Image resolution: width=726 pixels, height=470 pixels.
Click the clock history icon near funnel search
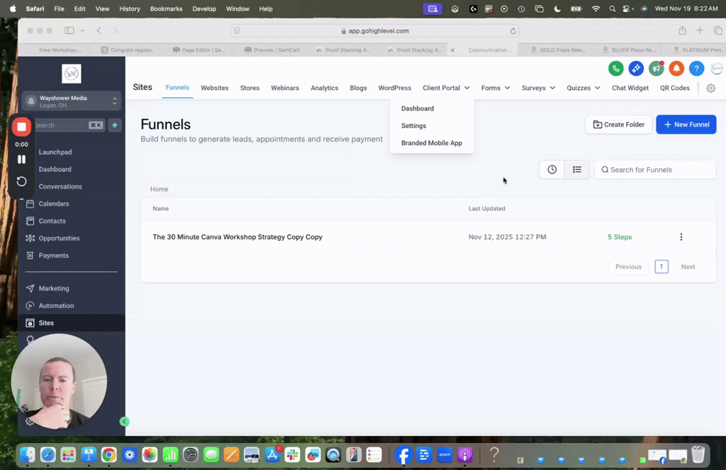[x=552, y=169]
